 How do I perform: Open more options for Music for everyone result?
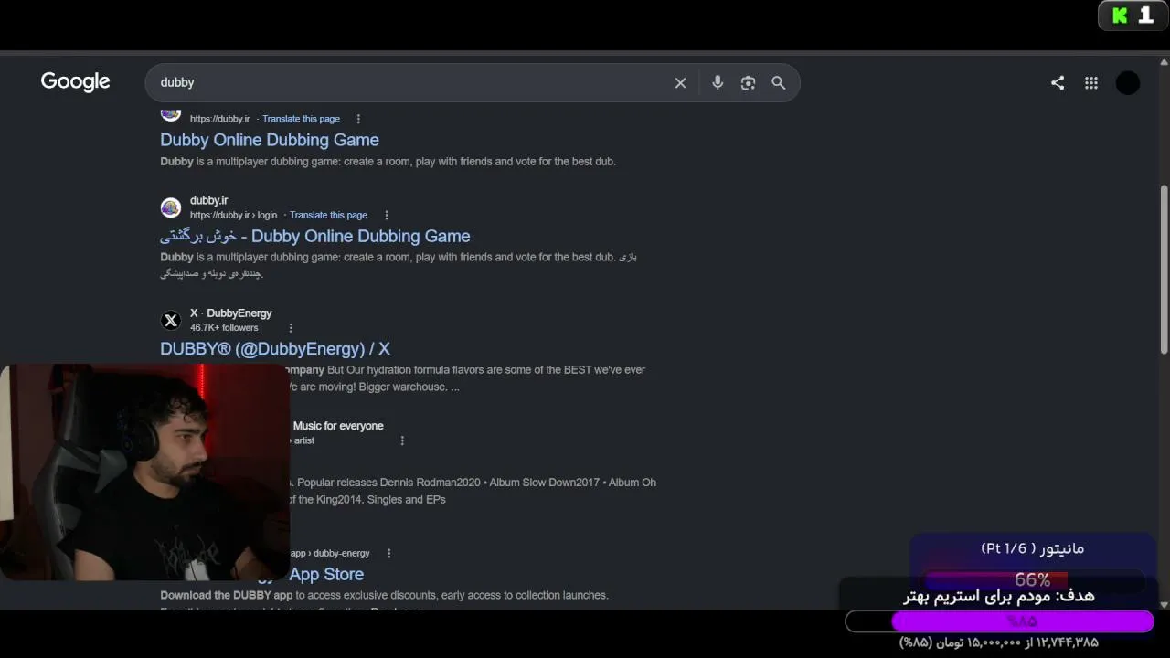pyautogui.click(x=402, y=440)
